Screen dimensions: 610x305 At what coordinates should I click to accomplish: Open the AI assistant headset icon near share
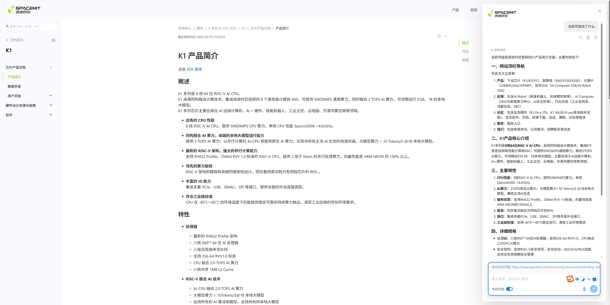coord(439,37)
